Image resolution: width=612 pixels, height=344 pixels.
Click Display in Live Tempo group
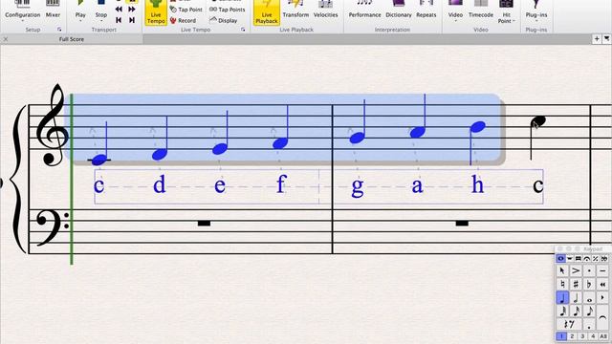point(224,20)
